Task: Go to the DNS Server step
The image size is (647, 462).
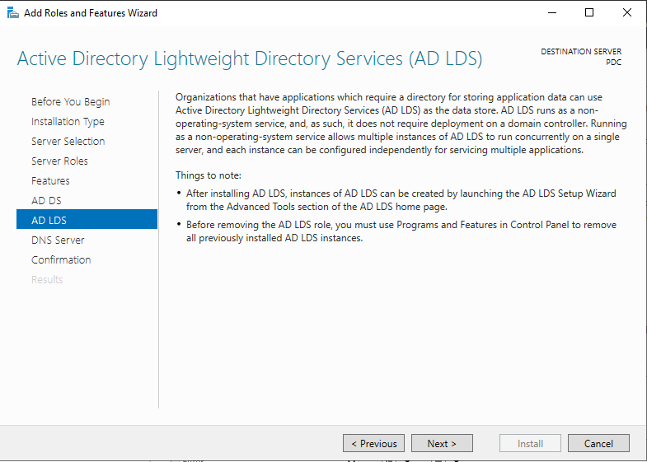Action: pyautogui.click(x=58, y=240)
